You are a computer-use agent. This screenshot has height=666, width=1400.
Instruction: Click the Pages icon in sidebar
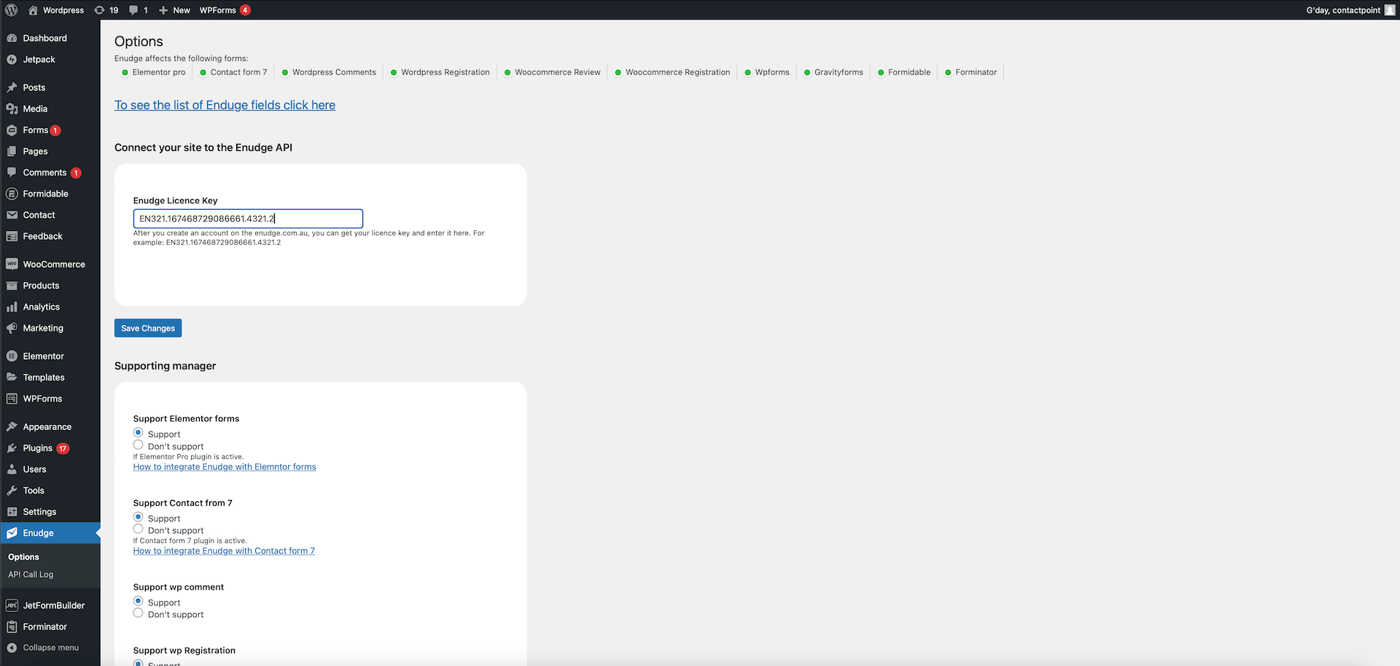[12, 152]
